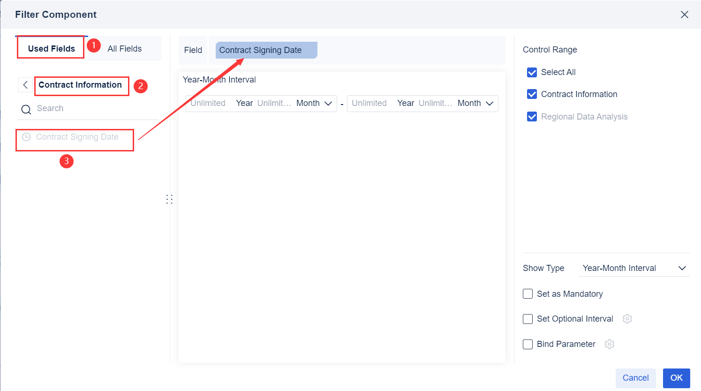Viewport: 701px width, 391px height.
Task: Enable Bind Parameter
Action: point(528,344)
